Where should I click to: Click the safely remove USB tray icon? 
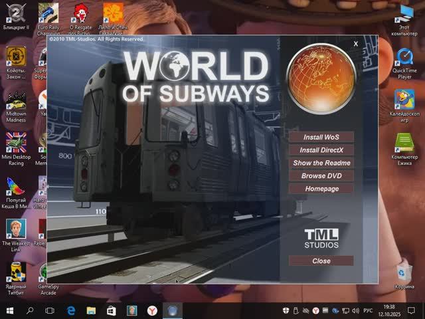[296, 310]
